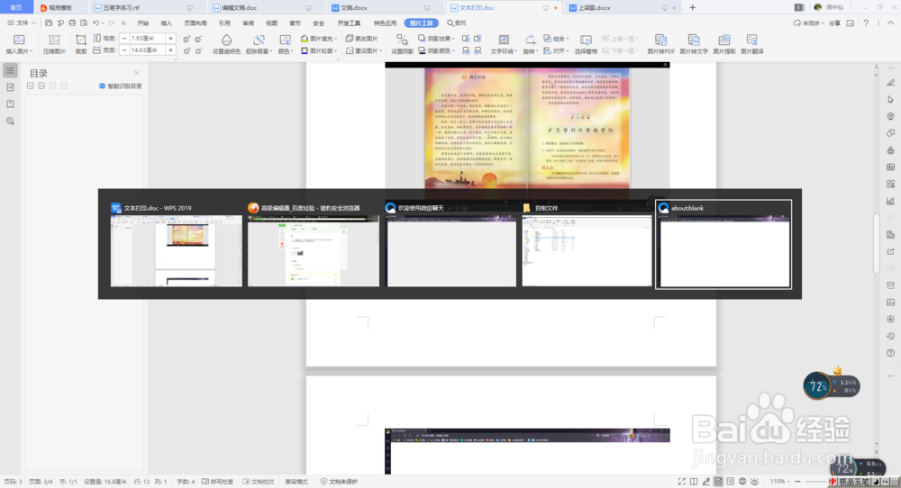Viewport: 901px width, 488px height.
Task: Click the 查找 search command button
Action: (457, 23)
